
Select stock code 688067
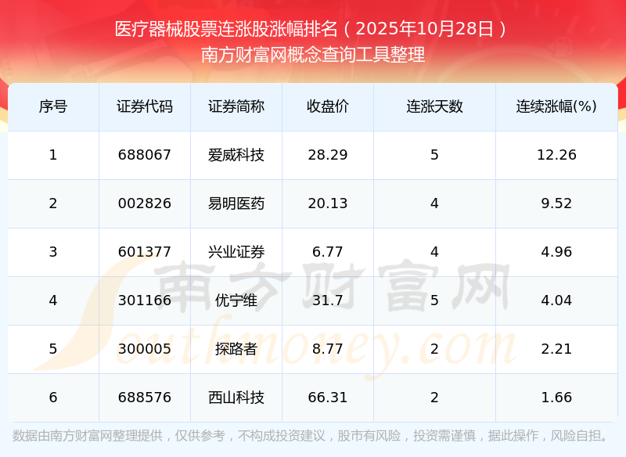click(x=145, y=155)
